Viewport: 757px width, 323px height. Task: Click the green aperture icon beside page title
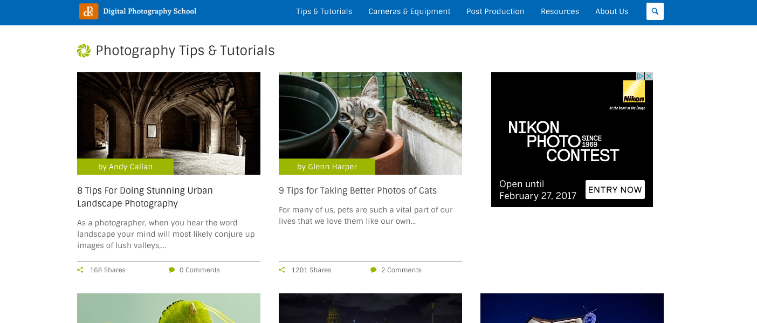point(84,51)
